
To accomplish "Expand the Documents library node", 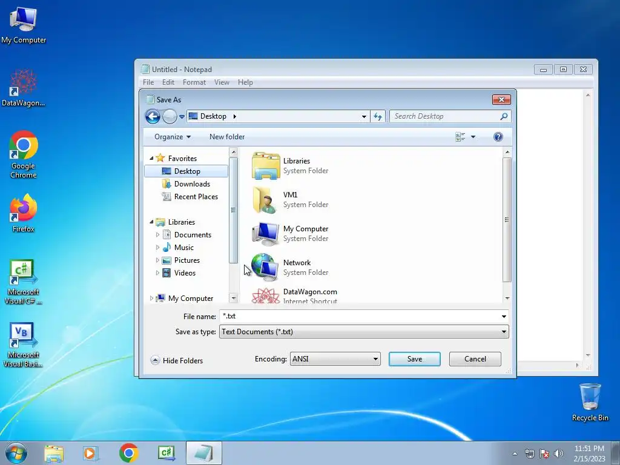I will pos(157,235).
